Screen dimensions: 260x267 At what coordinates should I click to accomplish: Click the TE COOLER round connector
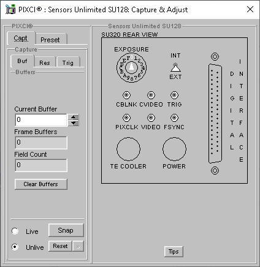point(128,149)
